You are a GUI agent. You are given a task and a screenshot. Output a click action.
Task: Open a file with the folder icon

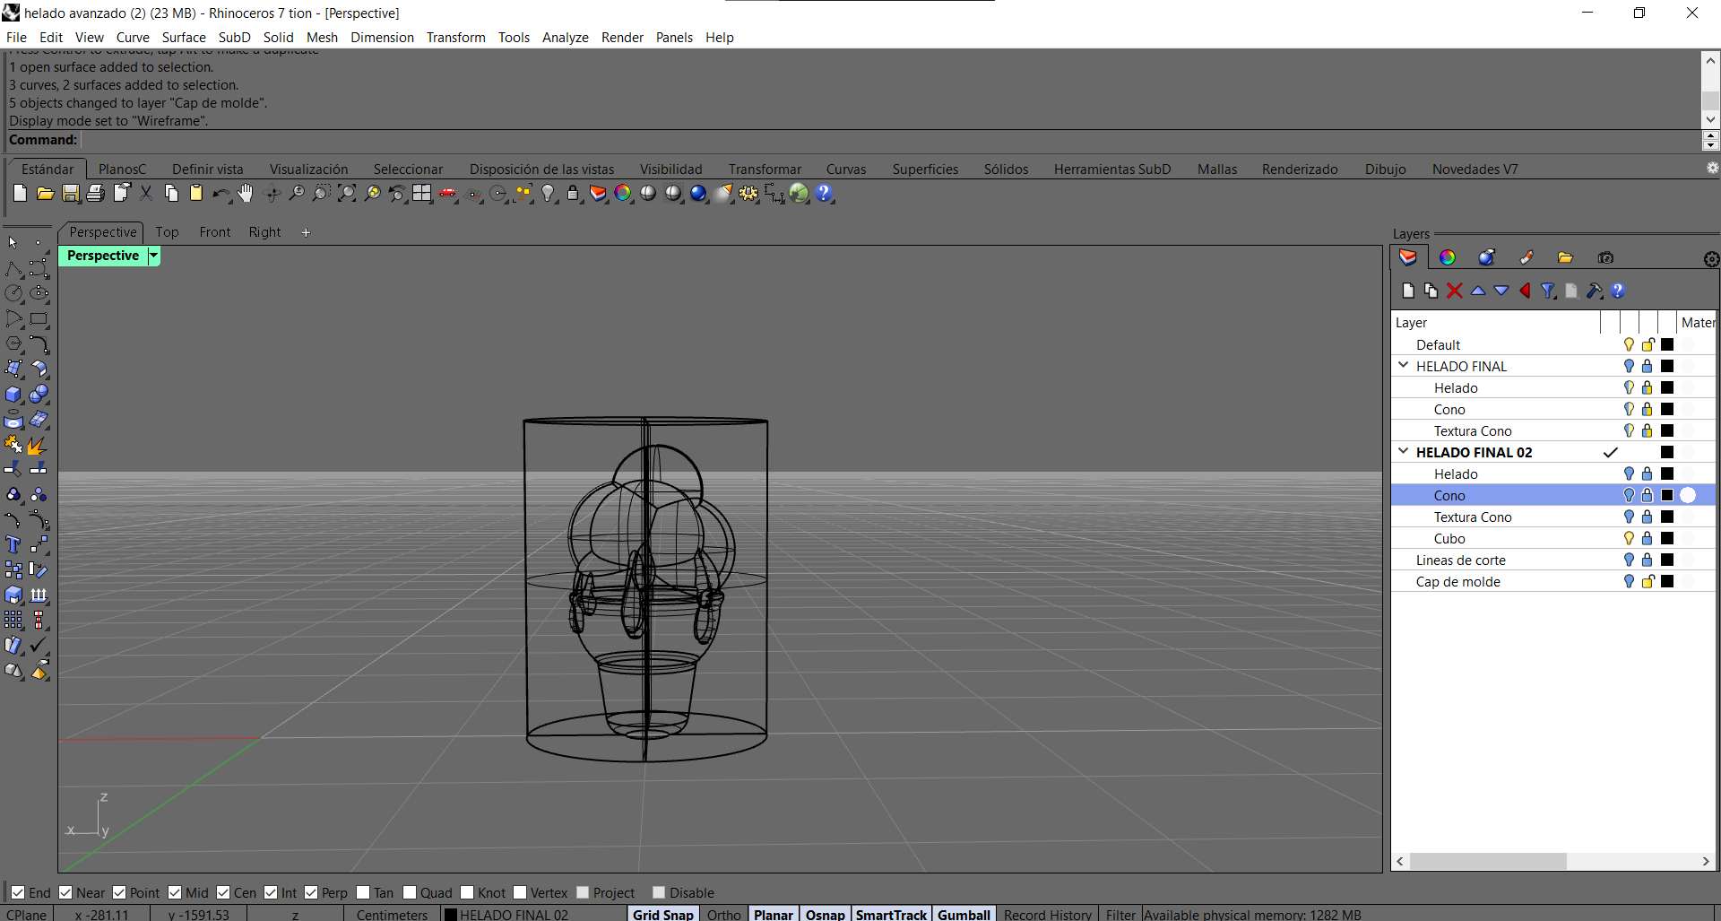pos(45,193)
